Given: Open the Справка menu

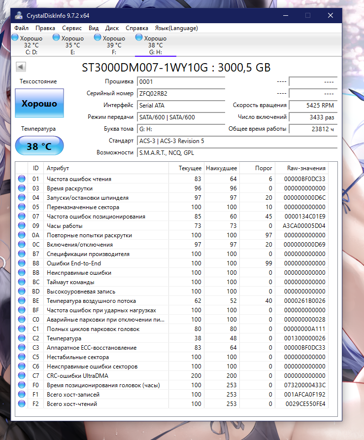Looking at the screenshot, I should (x=137, y=28).
